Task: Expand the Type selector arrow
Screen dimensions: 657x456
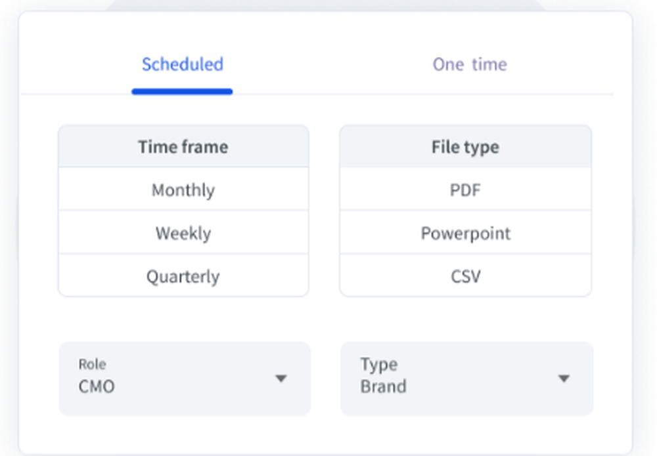Action: (x=564, y=379)
